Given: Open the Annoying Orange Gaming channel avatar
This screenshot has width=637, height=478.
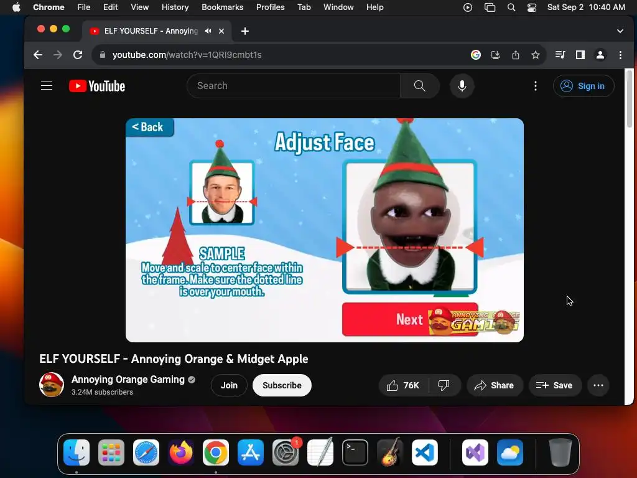Looking at the screenshot, I should click(52, 385).
